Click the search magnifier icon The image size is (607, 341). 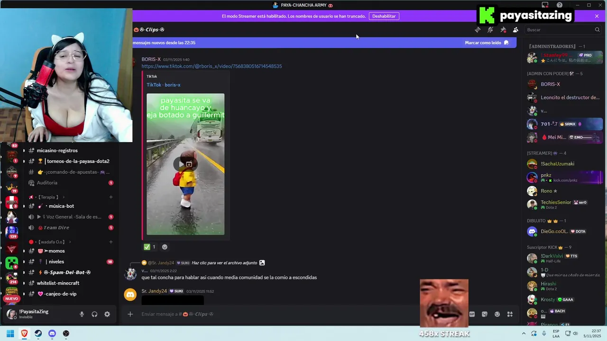click(x=597, y=30)
